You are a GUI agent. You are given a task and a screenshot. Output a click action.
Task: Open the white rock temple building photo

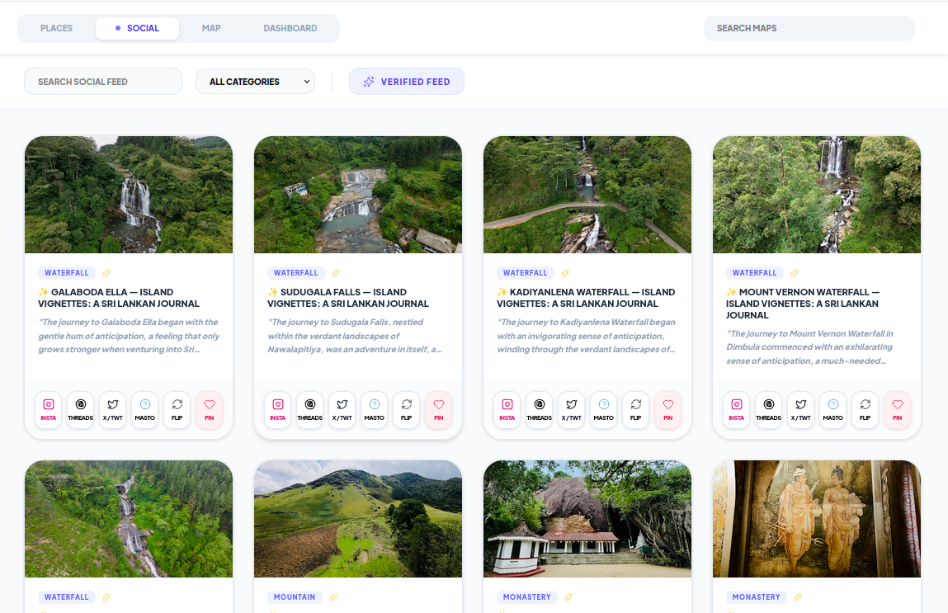587,519
